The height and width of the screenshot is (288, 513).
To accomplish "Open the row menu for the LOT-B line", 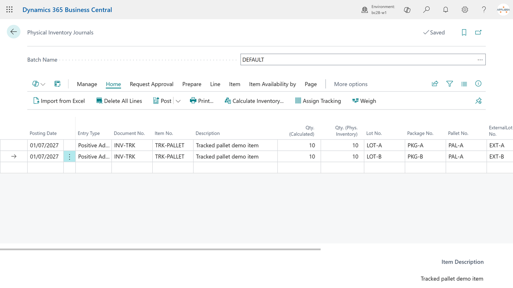I will tap(69, 157).
